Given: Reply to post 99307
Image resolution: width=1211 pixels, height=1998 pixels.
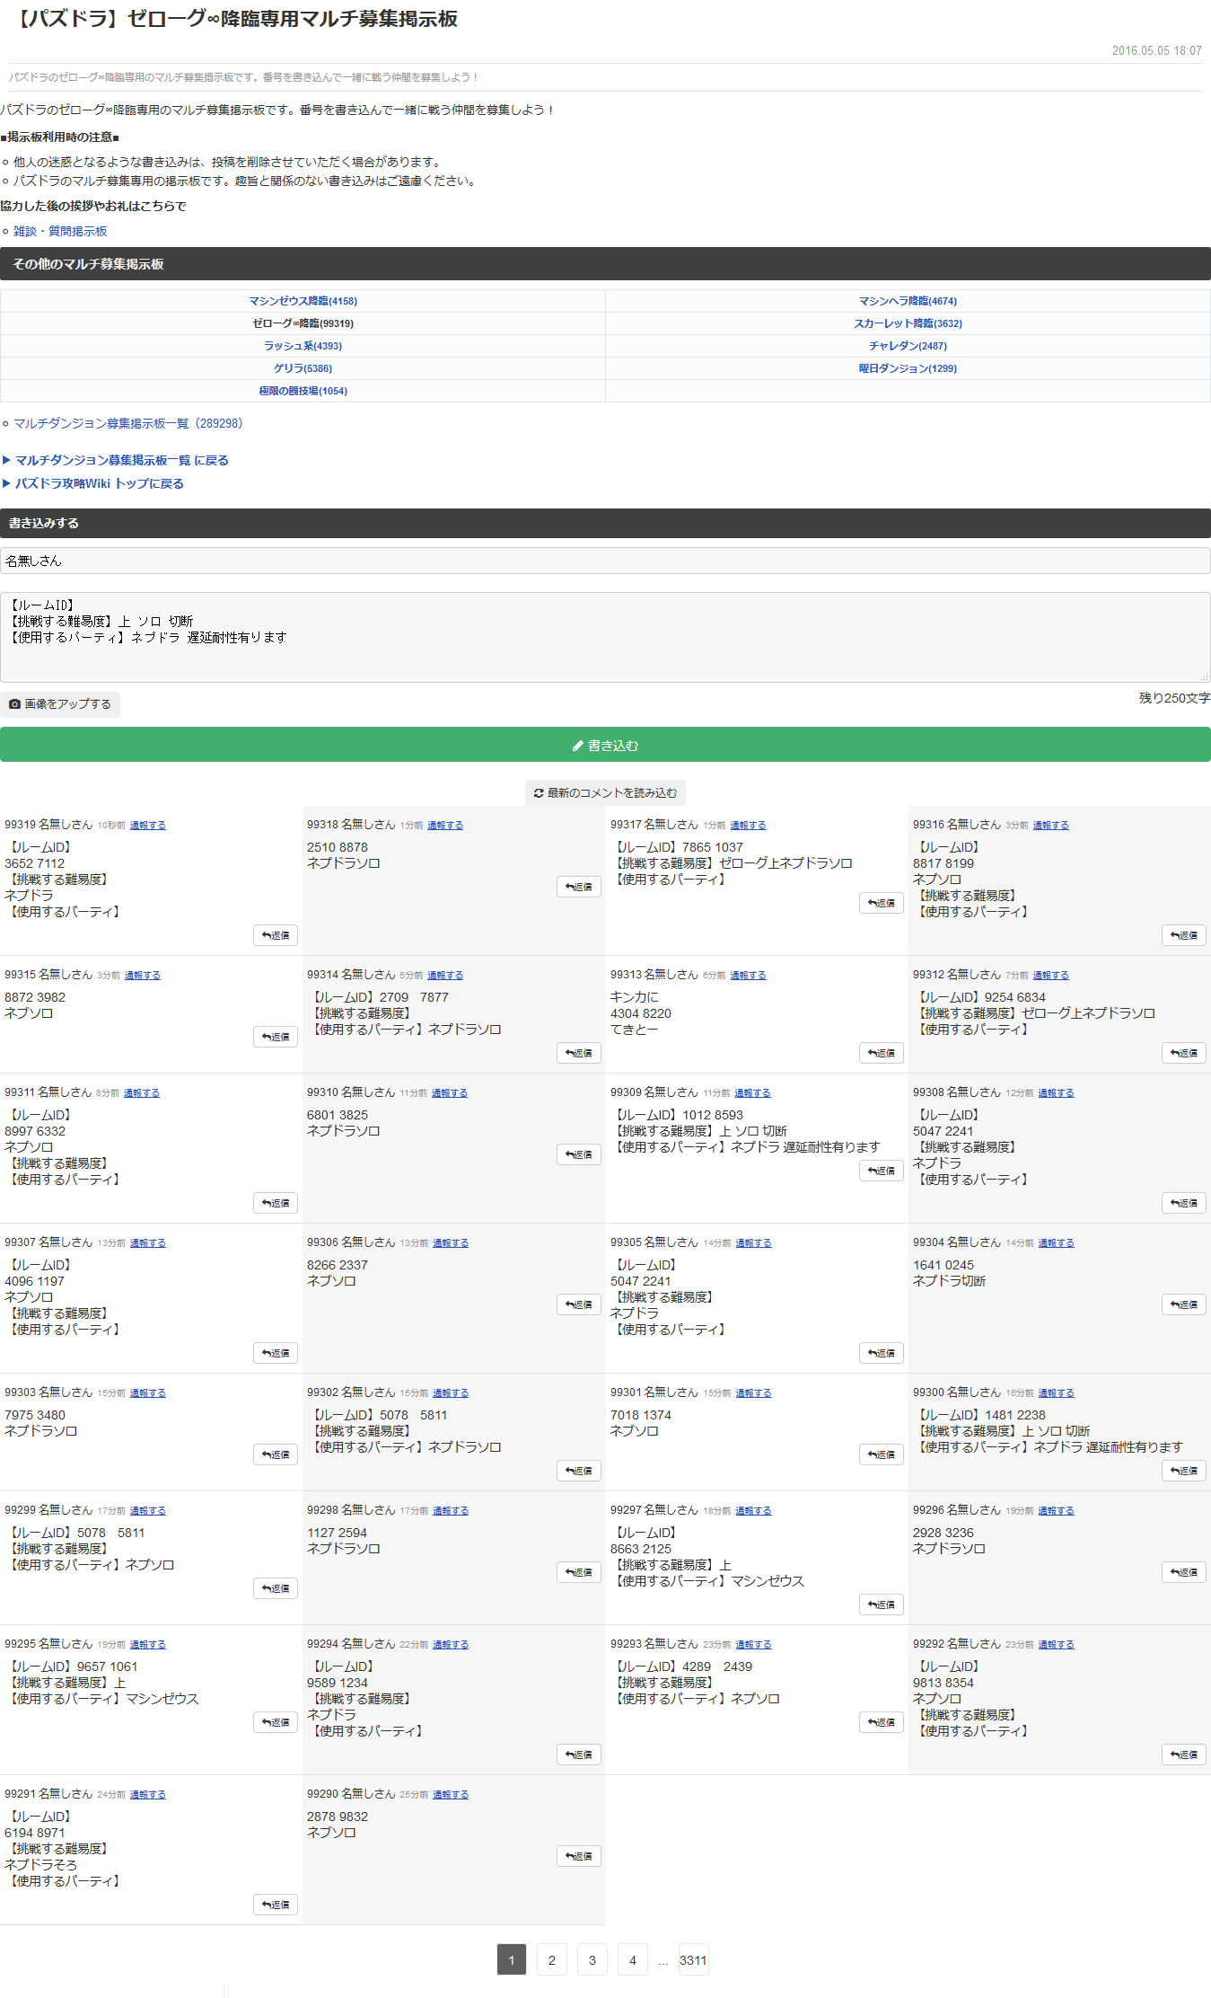Looking at the screenshot, I should [x=276, y=1353].
